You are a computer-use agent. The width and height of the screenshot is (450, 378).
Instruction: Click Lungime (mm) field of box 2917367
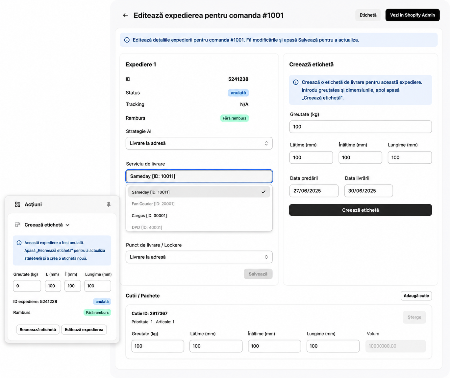coord(333,346)
